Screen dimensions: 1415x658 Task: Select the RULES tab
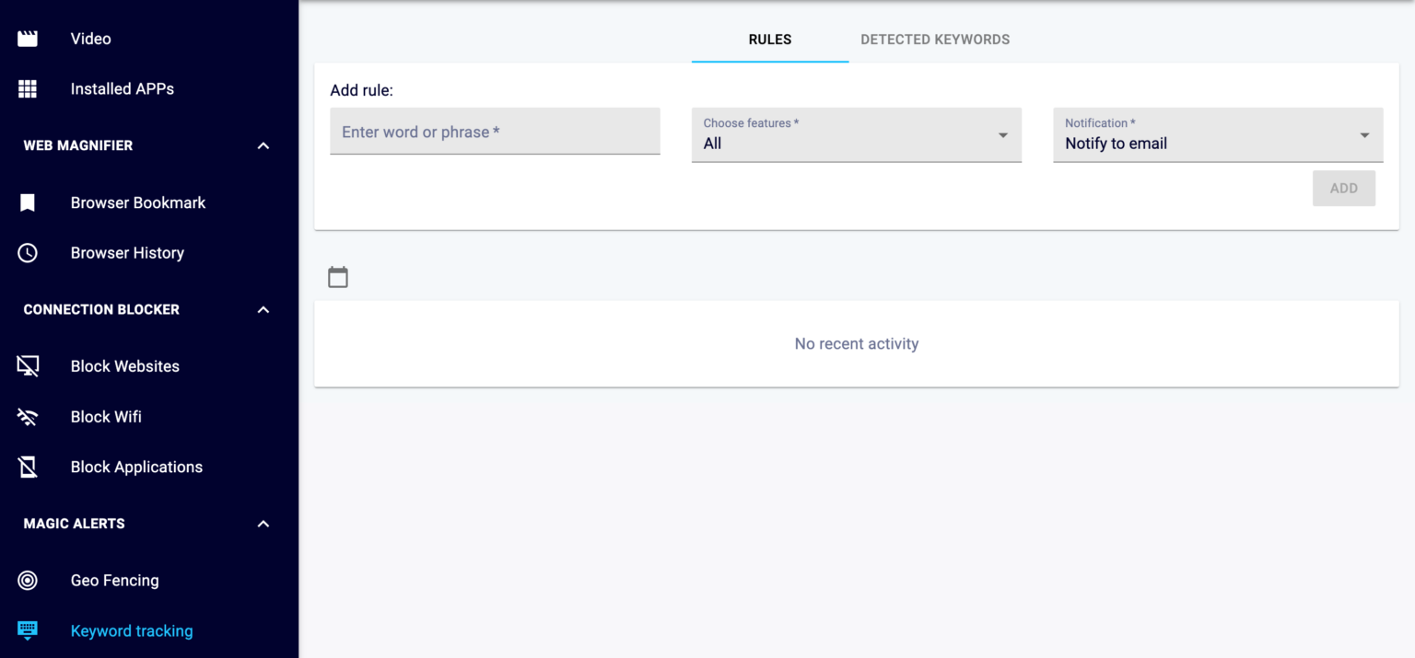tap(769, 39)
